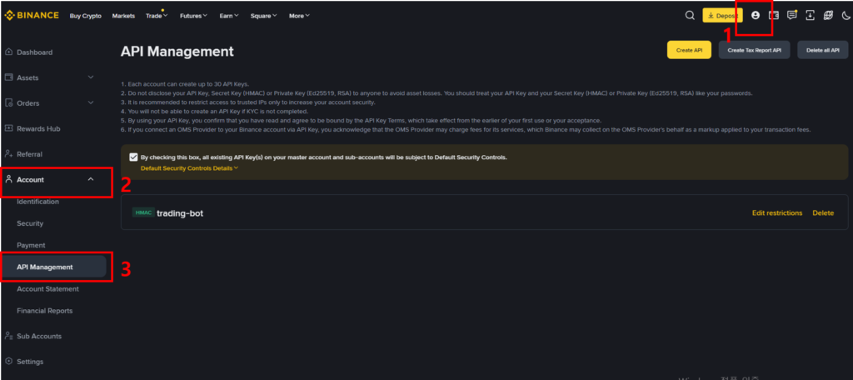Screen dimensions: 853x380
Task: Click the KYC not completed rule text
Action: coord(214,111)
